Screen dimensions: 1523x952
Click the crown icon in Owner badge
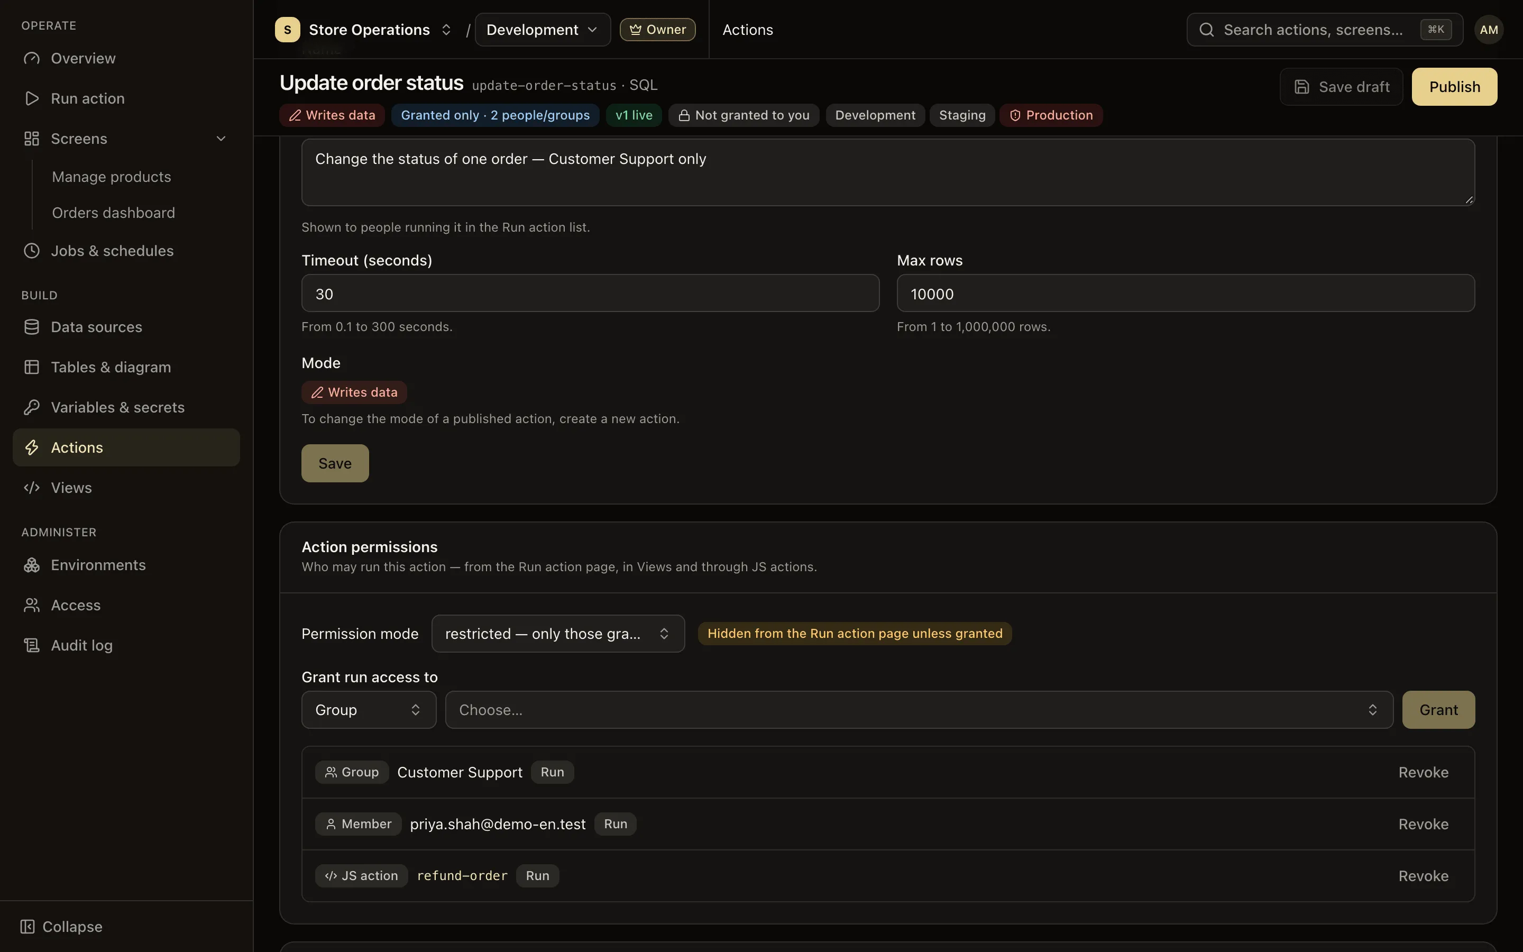636,30
